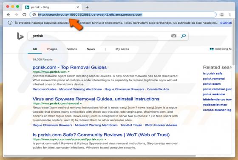Open the user profile avatar icon
Image resolution: width=238 pixels, height=160 pixels.
coord(222,14)
